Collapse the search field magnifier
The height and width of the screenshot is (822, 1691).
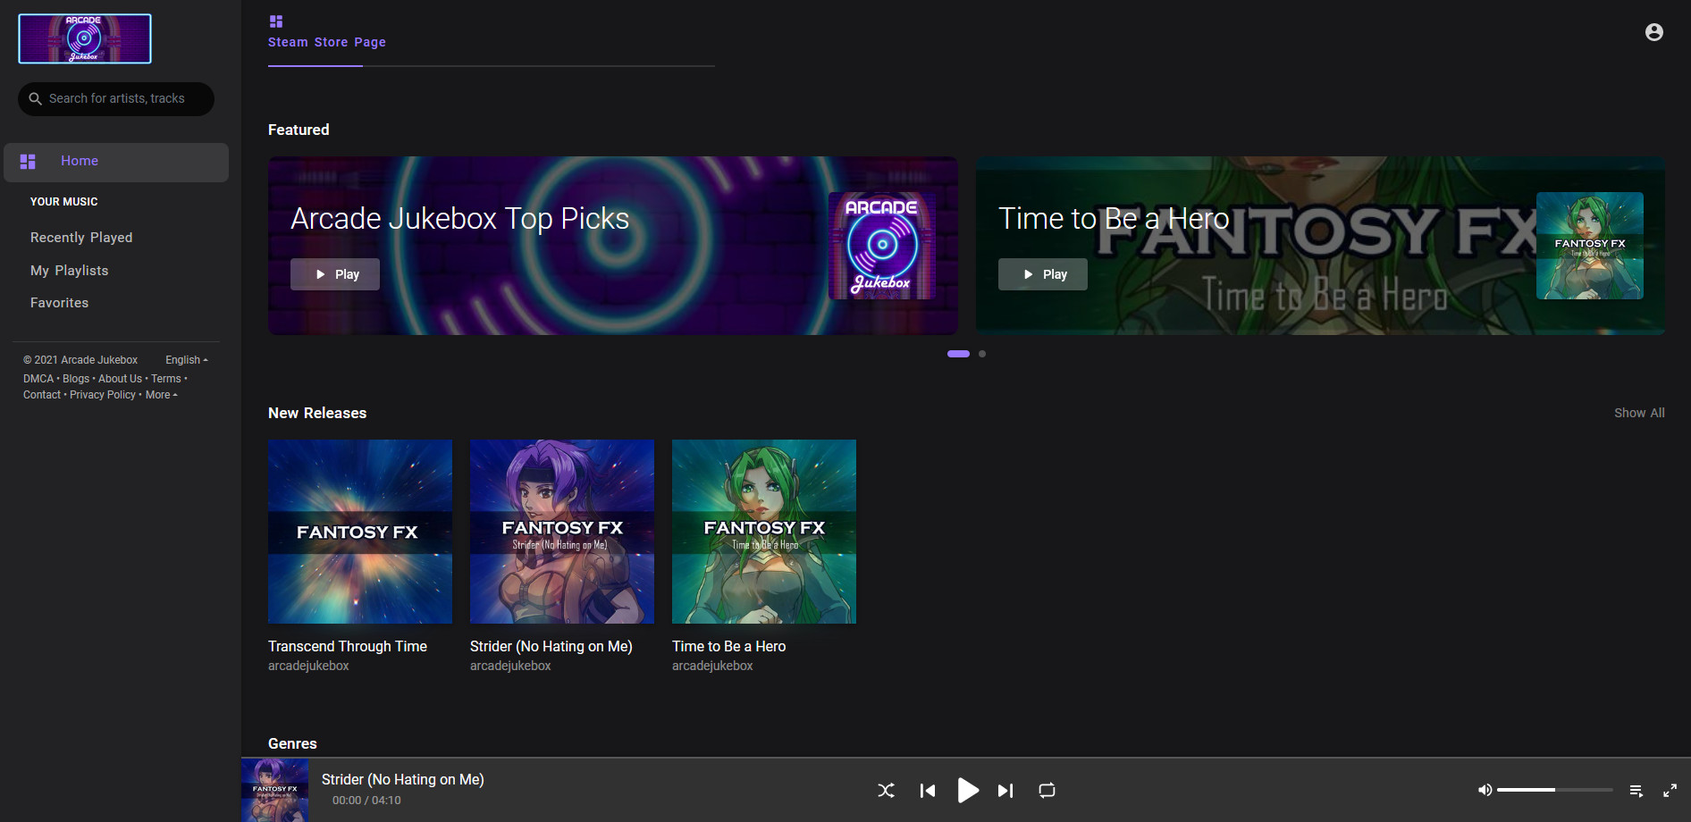(x=35, y=98)
